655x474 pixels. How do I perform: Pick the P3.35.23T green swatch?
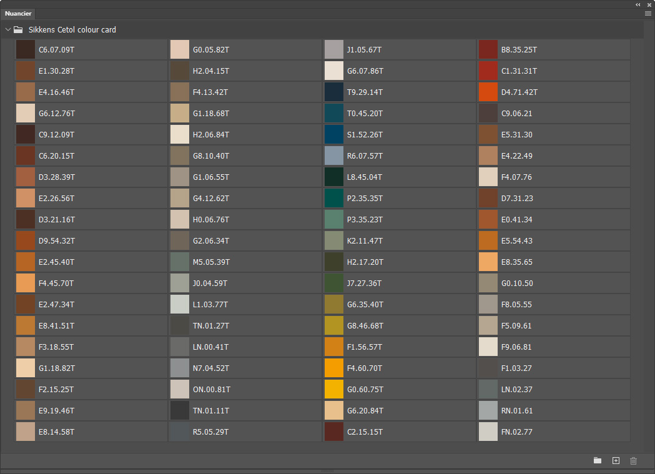334,220
